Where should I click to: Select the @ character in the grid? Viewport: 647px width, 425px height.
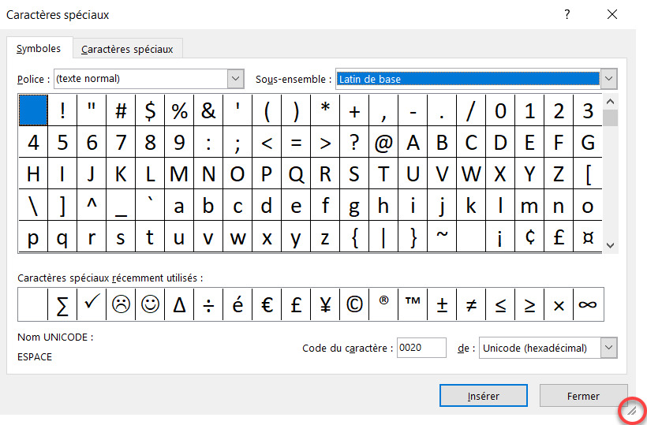(x=383, y=142)
